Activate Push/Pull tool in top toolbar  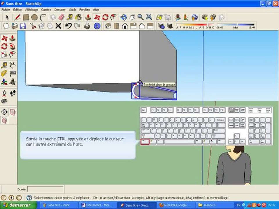88,17
